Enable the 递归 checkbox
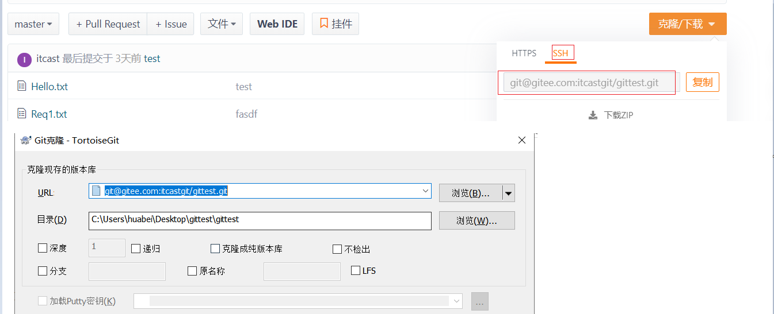This screenshot has width=774, height=314. pyautogui.click(x=136, y=249)
